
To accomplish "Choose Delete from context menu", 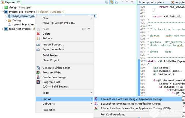I will [x=65, y=34].
